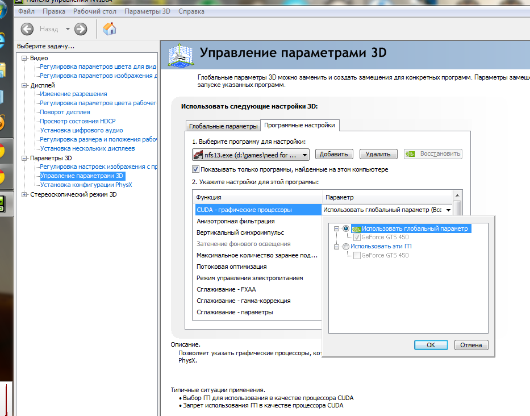
Task: Collapse the Параметры 3D tree node
Action: tap(24, 158)
